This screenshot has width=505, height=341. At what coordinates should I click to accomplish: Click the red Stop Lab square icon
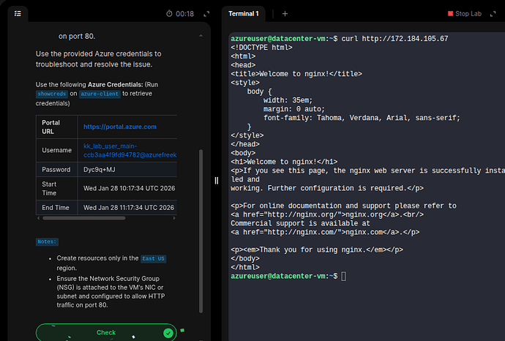click(x=450, y=14)
